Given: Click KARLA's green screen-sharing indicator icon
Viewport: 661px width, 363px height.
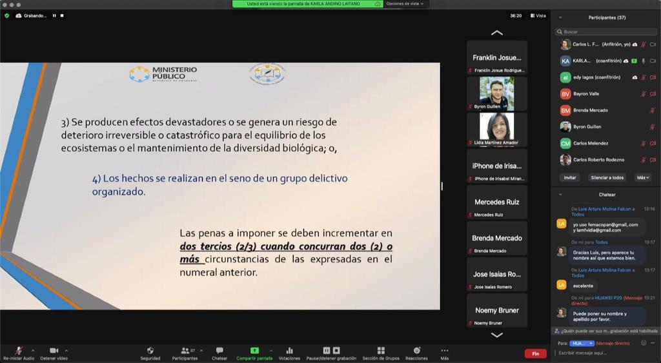Looking at the screenshot, I should point(634,61).
